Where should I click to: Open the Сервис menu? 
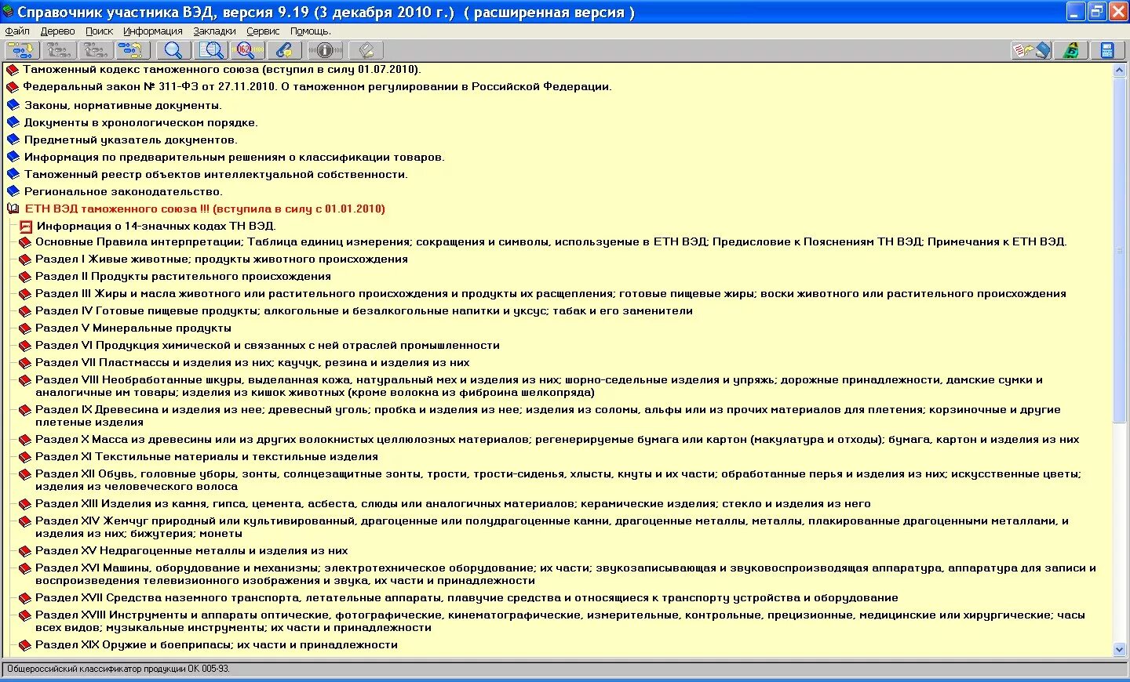[x=263, y=31]
